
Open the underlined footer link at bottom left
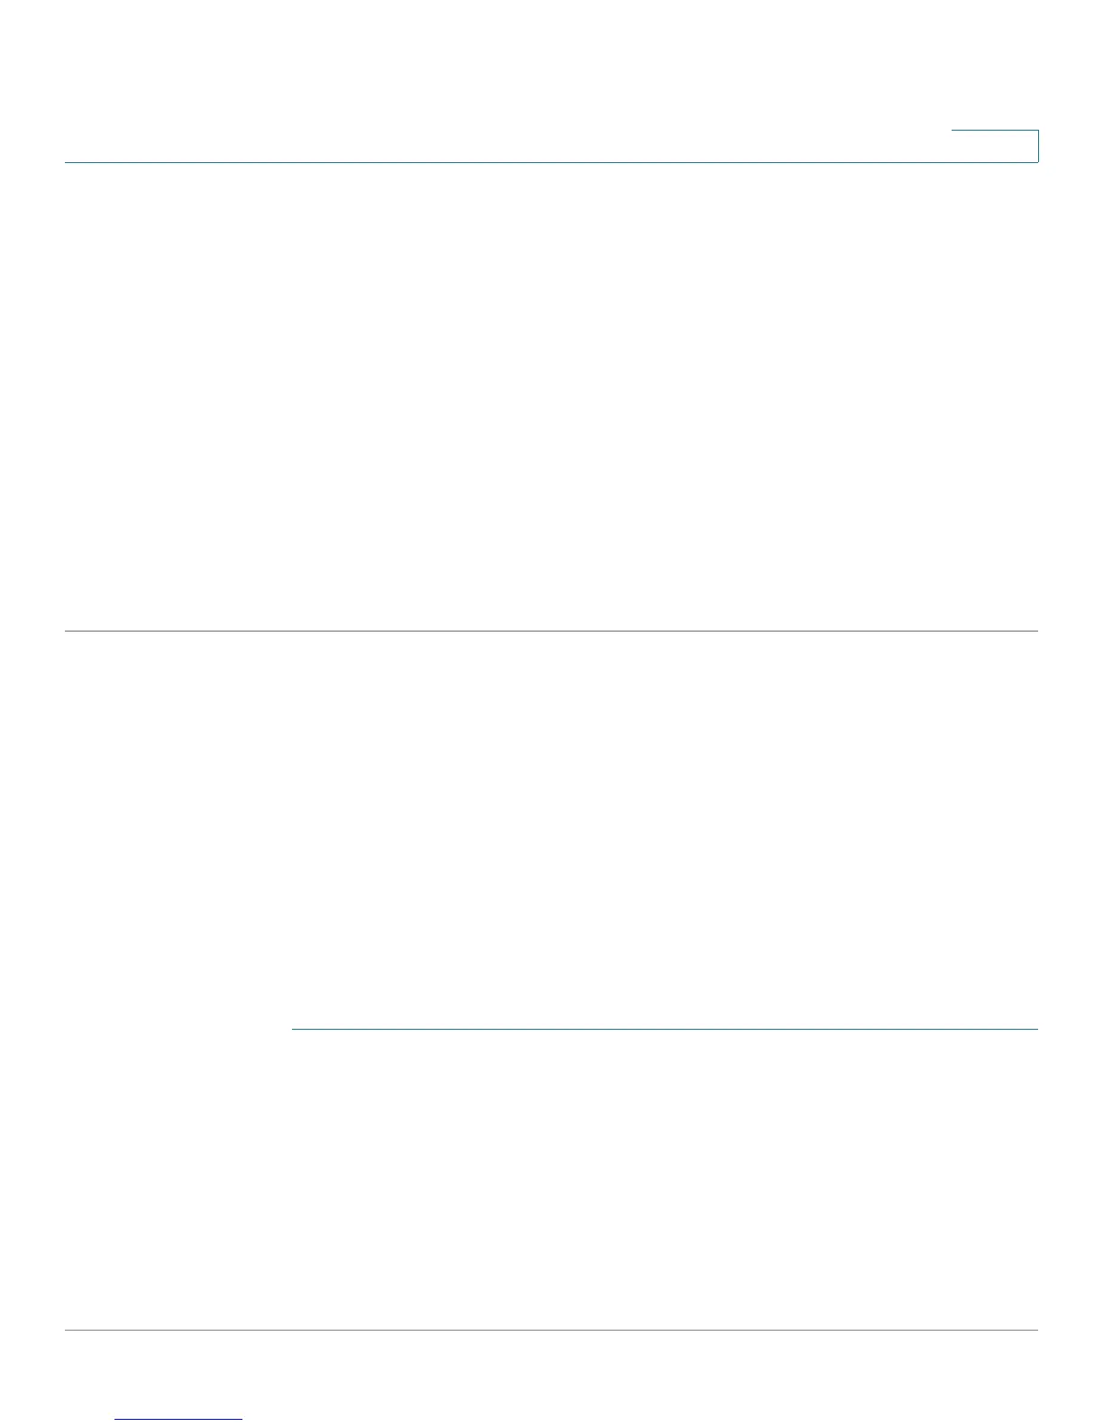pyautogui.click(x=178, y=1420)
